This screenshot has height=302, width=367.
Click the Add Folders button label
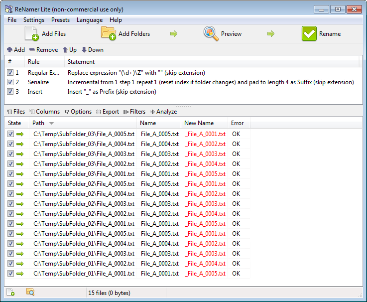[134, 34]
